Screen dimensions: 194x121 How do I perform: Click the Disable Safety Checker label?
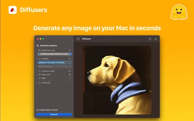(x=48, y=110)
